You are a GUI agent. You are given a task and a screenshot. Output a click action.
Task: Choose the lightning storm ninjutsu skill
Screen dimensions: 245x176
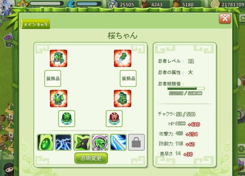pos(63,142)
